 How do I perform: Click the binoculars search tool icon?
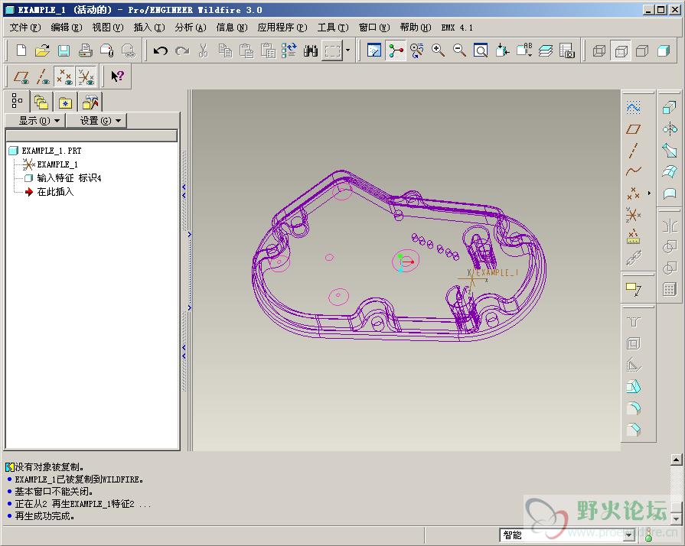(311, 51)
